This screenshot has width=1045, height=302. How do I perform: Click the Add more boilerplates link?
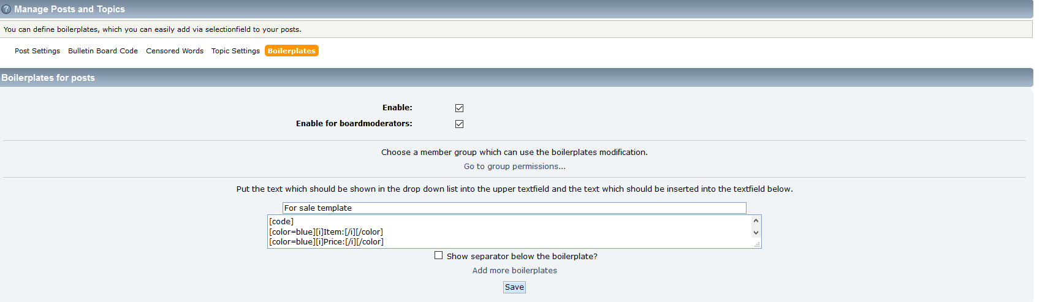click(x=514, y=271)
